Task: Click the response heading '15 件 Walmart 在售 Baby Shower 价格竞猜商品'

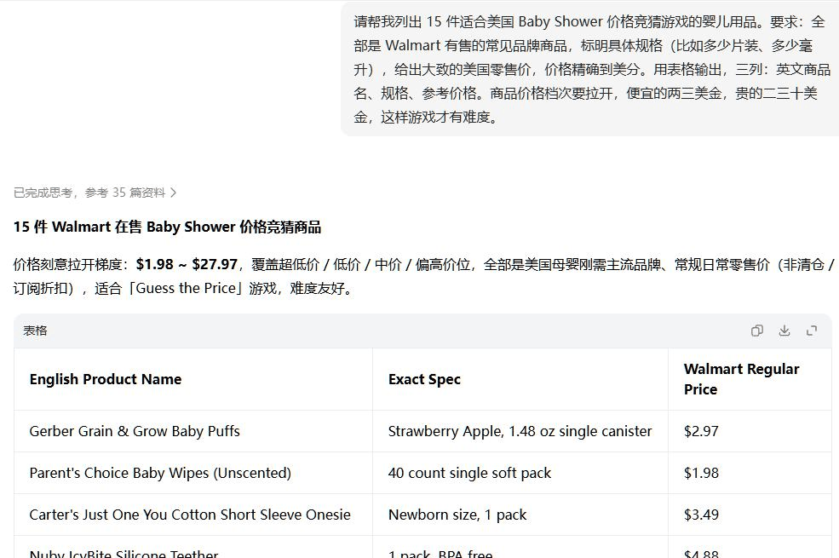Action: (167, 227)
